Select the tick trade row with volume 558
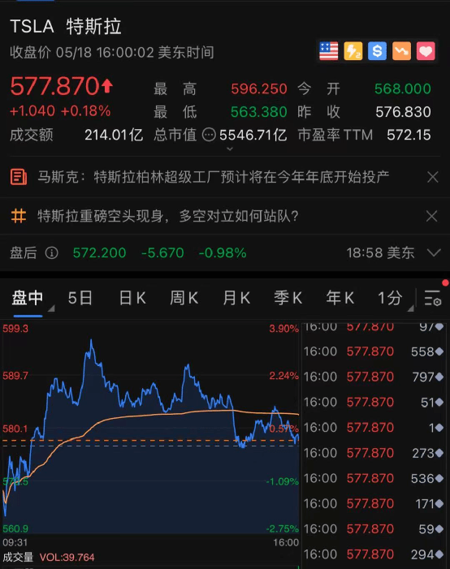The width and height of the screenshot is (450, 569). [374, 351]
